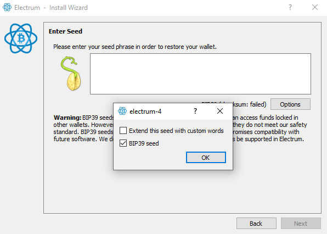Open help using the Install Wizard question mark
Image resolution: width=327 pixels, height=234 pixels.
click(290, 7)
